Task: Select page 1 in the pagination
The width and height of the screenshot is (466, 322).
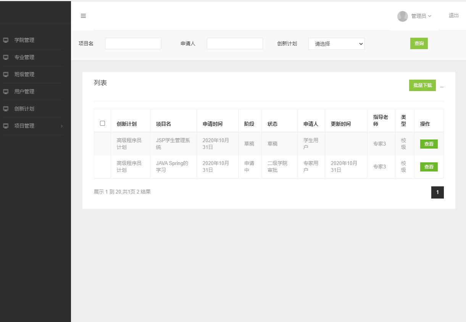Action: pyautogui.click(x=437, y=192)
